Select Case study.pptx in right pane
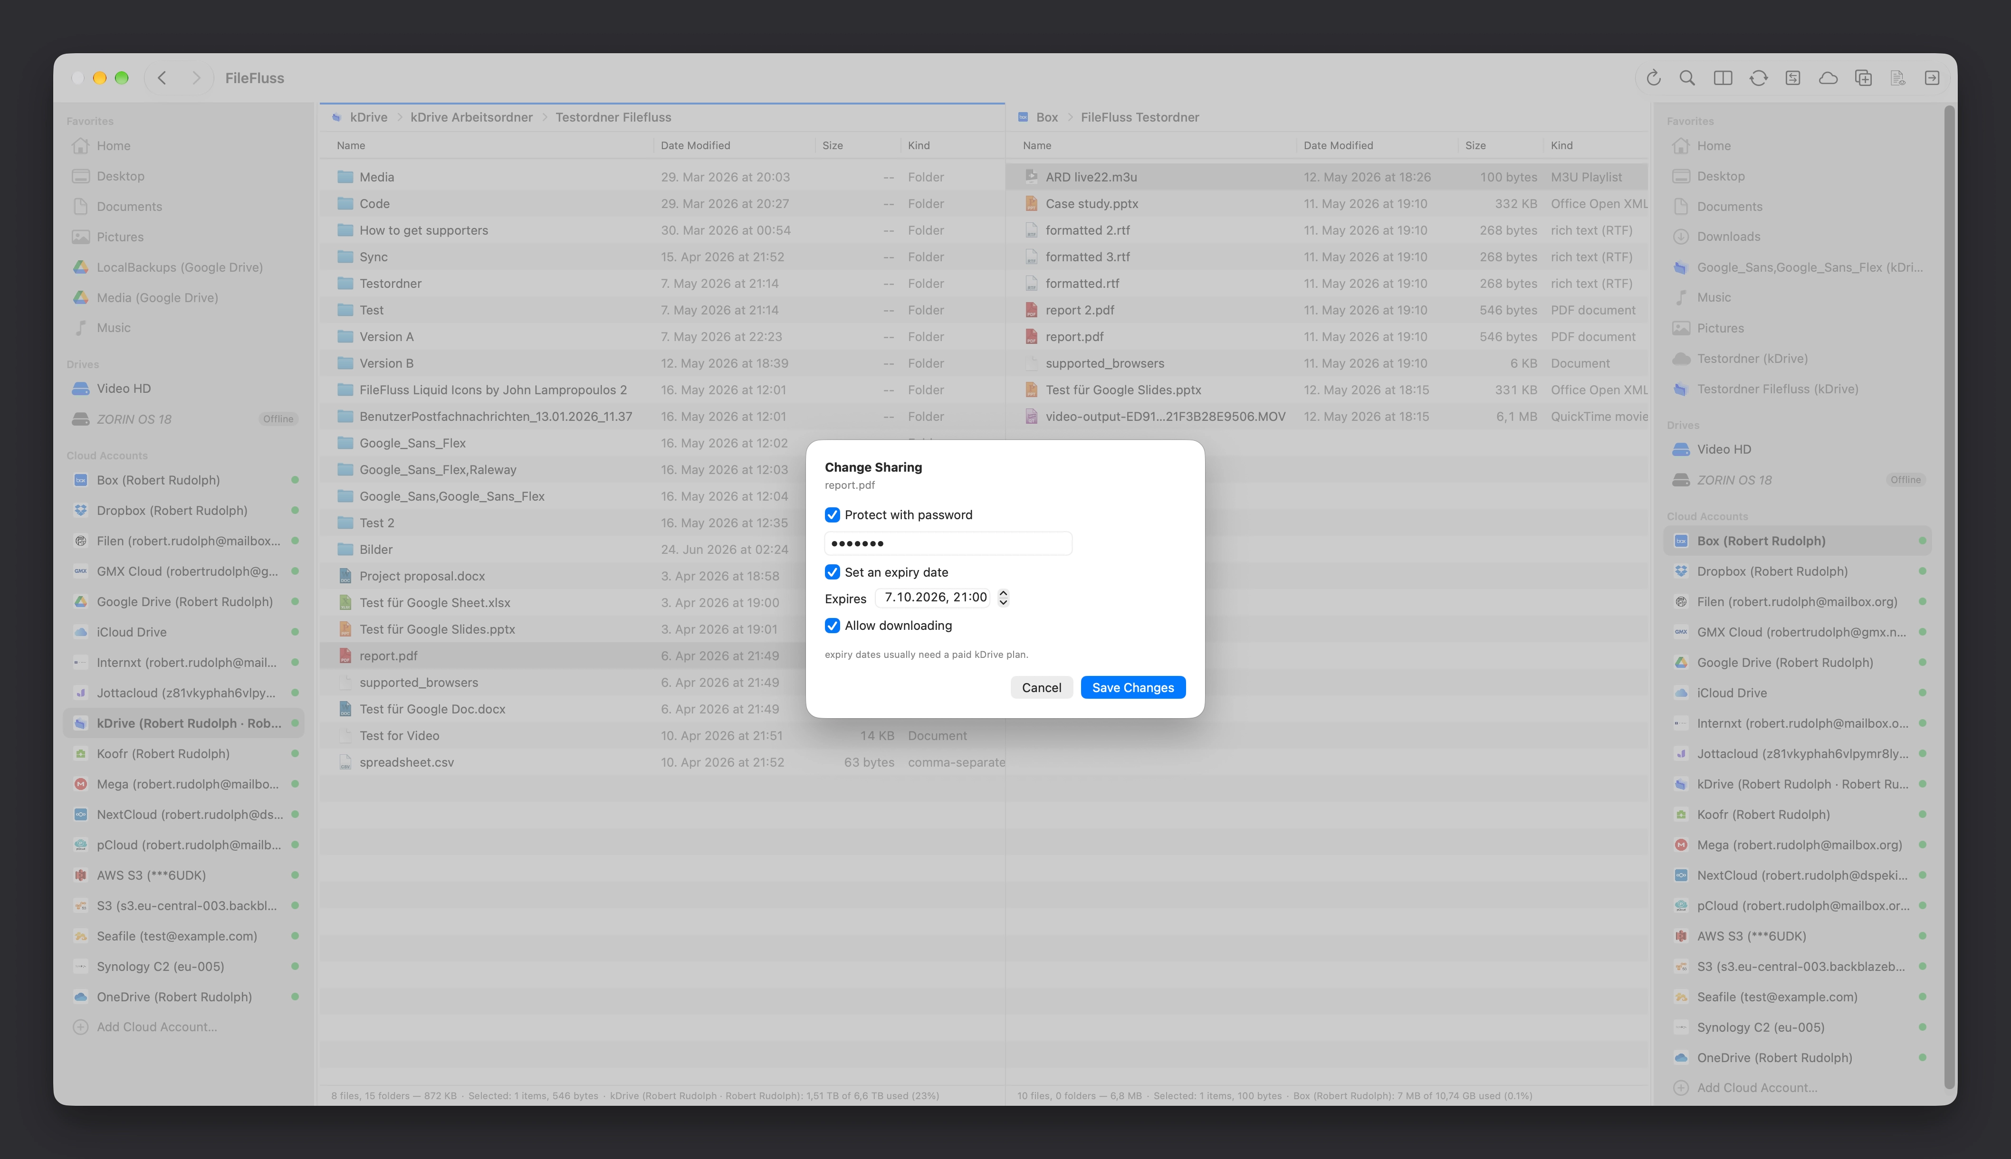 click(x=1327, y=204)
